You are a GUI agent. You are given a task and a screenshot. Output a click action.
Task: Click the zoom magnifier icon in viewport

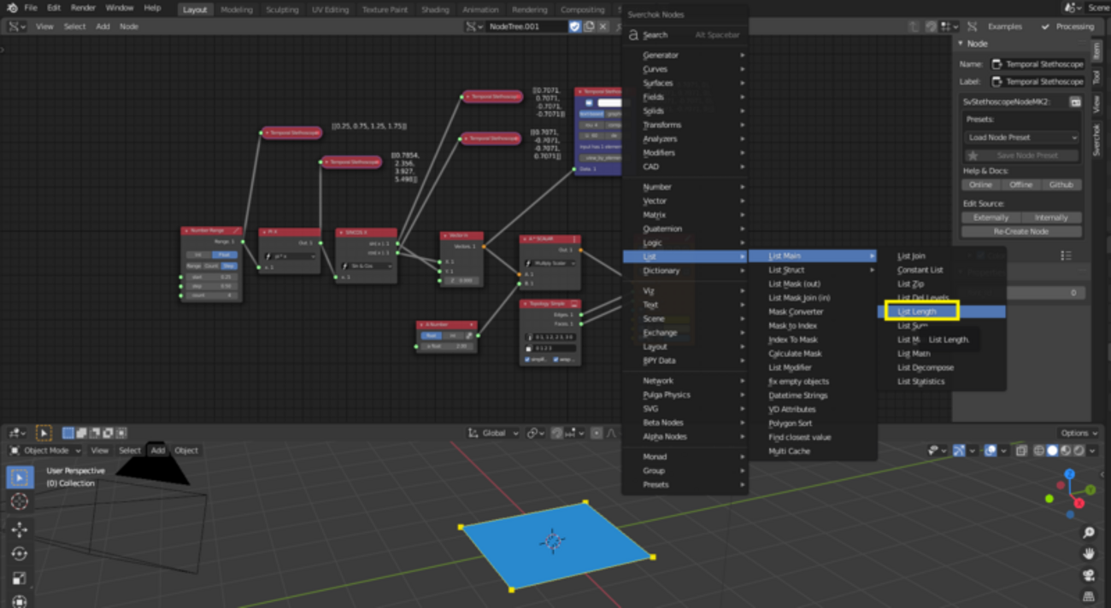(1089, 533)
